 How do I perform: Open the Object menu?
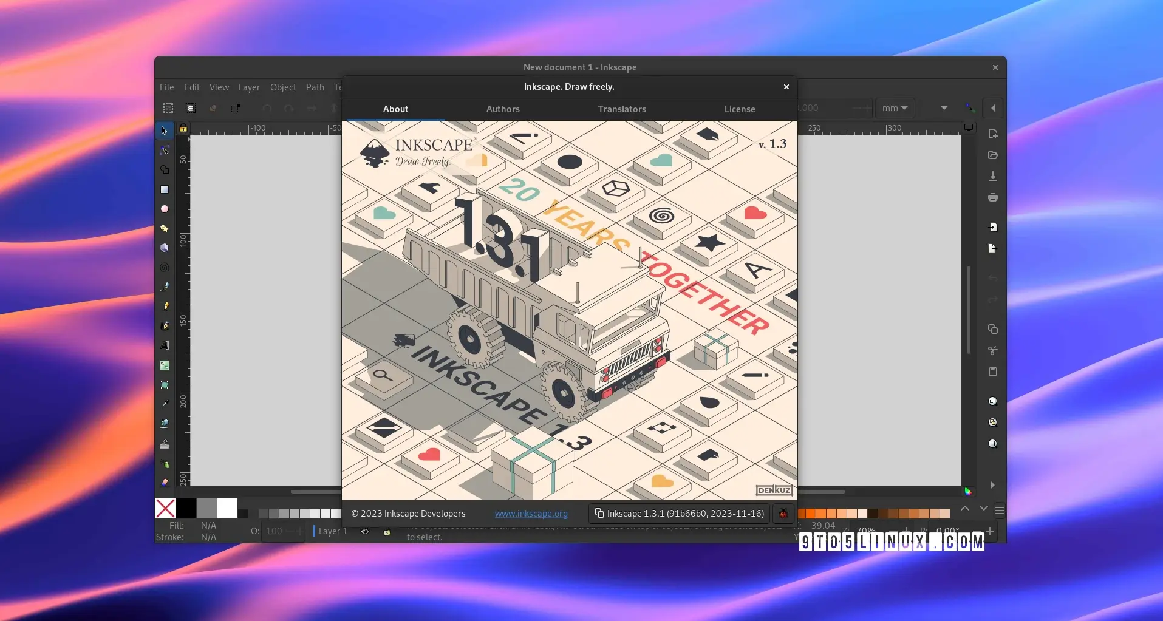283,87
